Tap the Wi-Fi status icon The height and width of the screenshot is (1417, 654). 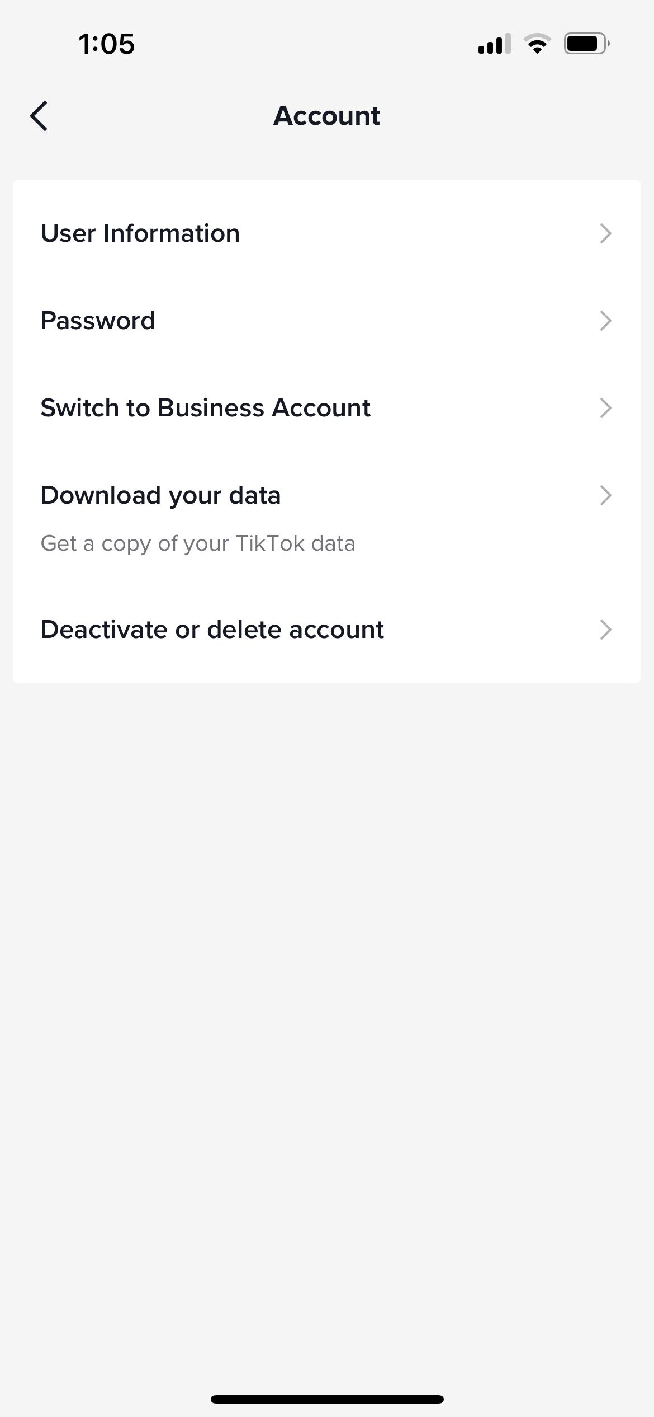[537, 44]
